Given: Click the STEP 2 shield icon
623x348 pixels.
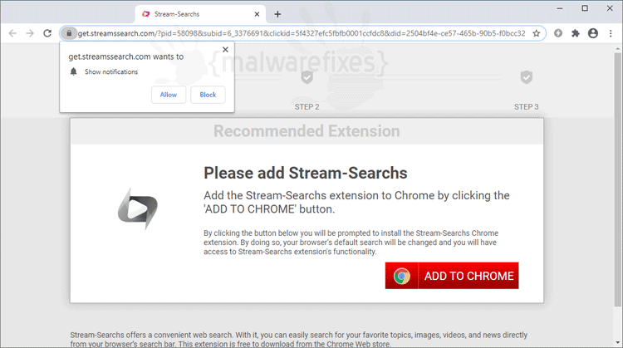Looking at the screenshot, I should coord(307,77).
